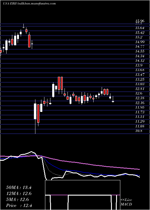Click the 11.73 price axis label
The image size is (150, 210).
(x=140, y=112)
